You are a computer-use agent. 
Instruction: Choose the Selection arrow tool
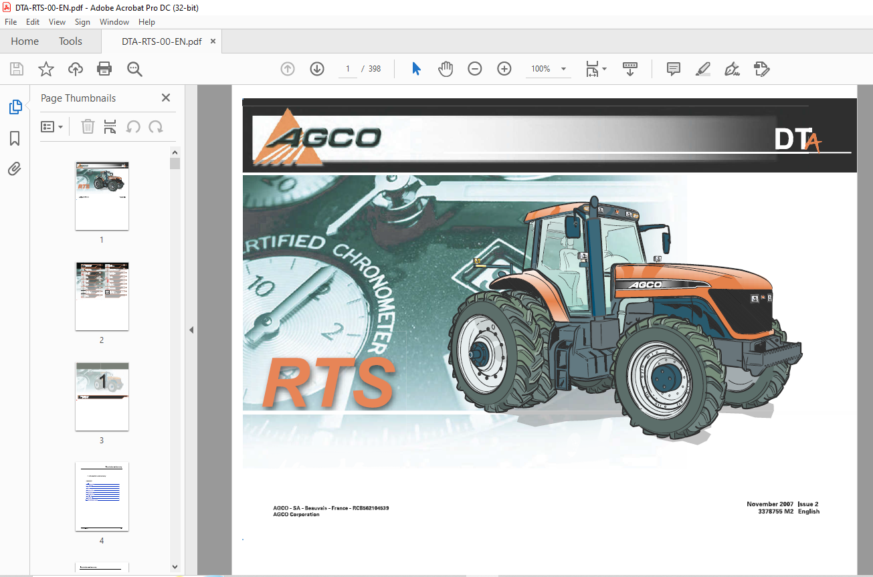[416, 69]
